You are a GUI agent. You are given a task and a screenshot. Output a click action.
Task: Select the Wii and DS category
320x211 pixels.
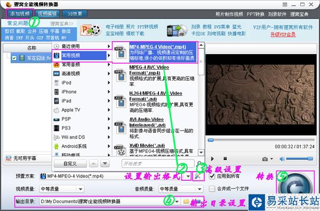click(82, 137)
